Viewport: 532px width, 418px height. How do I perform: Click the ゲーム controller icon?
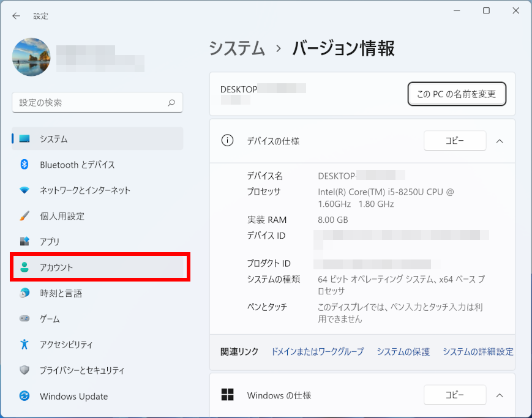24,319
